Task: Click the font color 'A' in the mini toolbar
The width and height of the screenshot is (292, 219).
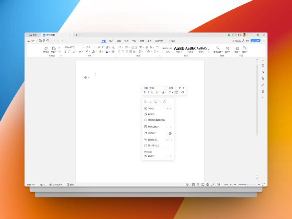Action: [163, 92]
